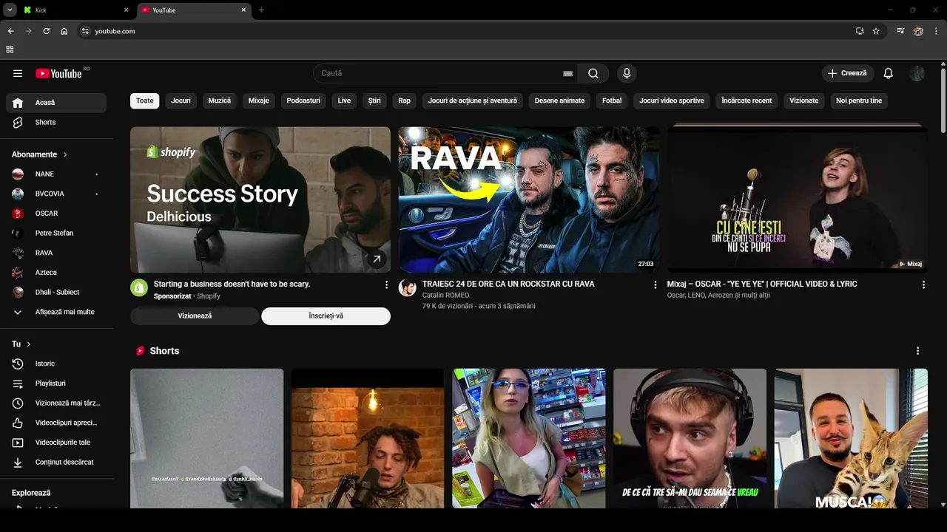The image size is (947, 532).
Task: Open Videoclipuri apreciate in the sidebar
Action: coord(56,423)
